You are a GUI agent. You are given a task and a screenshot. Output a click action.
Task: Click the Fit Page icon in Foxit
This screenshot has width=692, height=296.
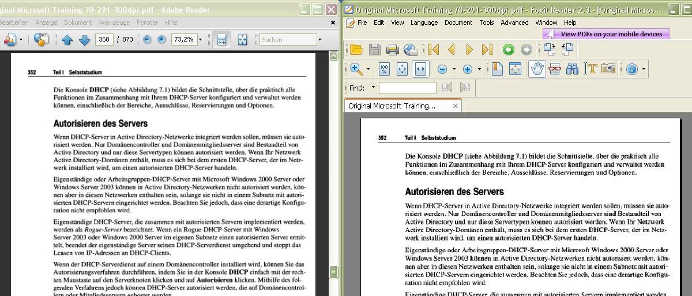[402, 69]
